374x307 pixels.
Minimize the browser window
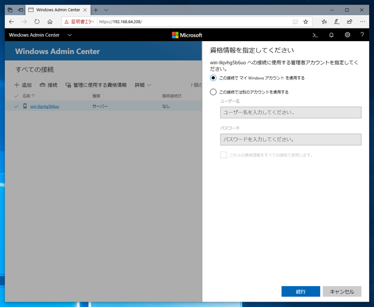tap(332, 10)
